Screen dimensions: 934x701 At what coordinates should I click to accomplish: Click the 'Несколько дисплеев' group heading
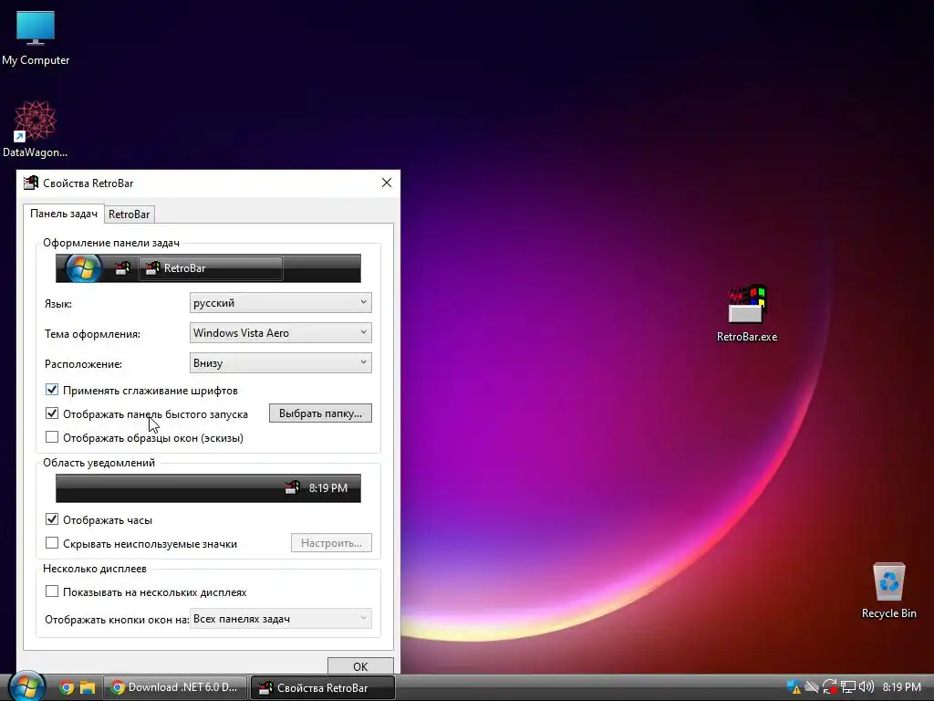click(95, 569)
